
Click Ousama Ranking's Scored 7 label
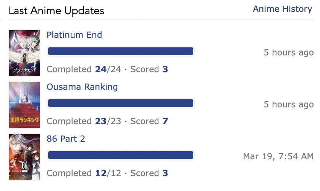[149, 121]
